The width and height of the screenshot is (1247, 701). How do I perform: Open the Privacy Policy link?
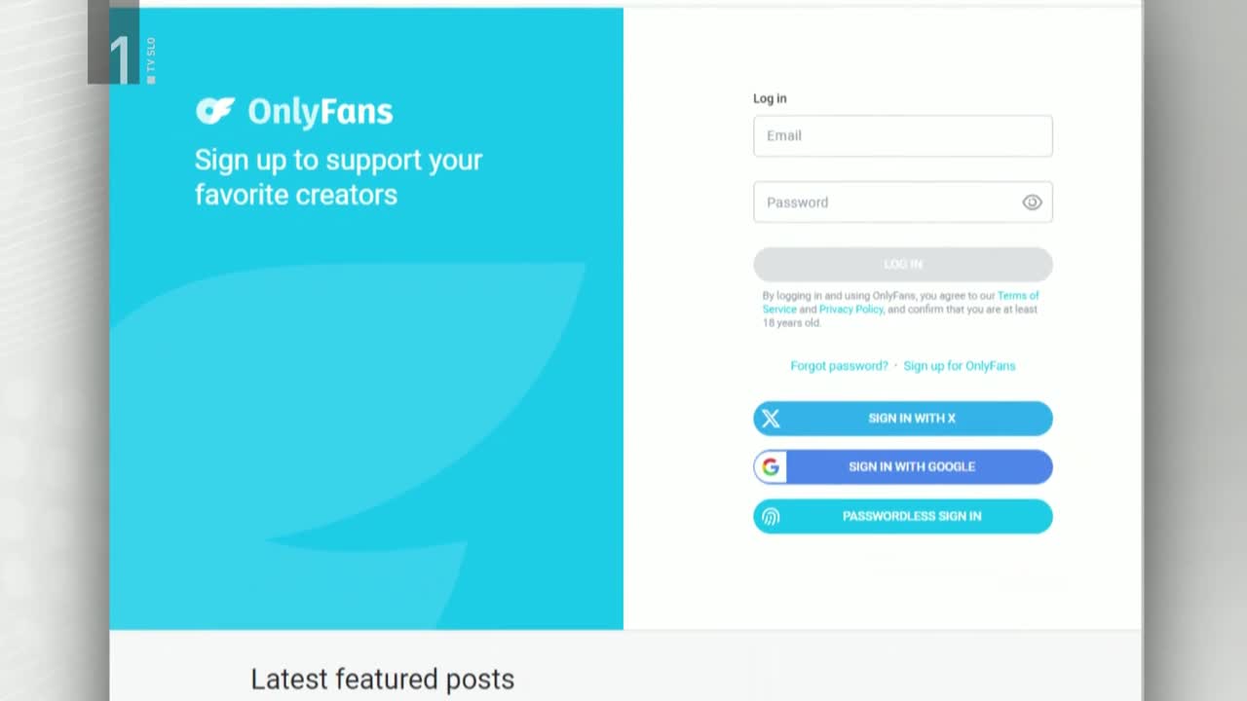[x=850, y=310]
